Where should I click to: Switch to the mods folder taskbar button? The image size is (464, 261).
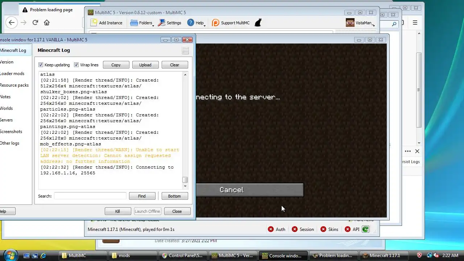pos(132,256)
